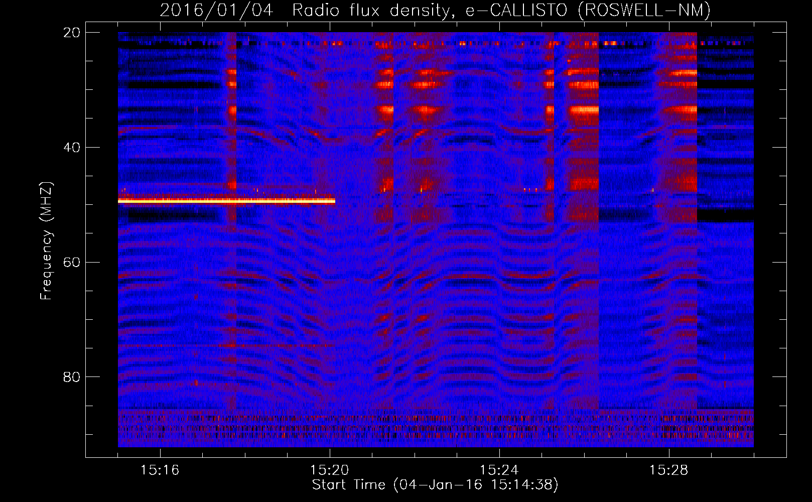Screen dimensions: 812x502
Task: Click the '60' frequency tick label
Action: 72,263
